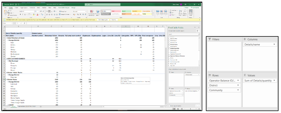Viewport: 281px width, 113px height.
Task: Uncheck the Details/quantity field checkbox
Action: click(169, 48)
